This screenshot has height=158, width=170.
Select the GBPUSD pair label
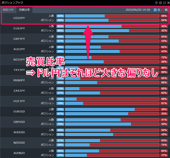point(19,122)
